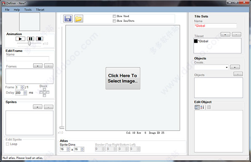Viewport: 251px width, 162px height.
Task: Click the Delay value stepper arrows
Action: click(25, 93)
